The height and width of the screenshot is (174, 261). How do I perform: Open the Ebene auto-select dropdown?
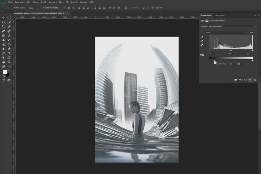33,8
